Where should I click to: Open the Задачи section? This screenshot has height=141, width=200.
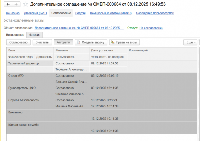tap(80, 13)
